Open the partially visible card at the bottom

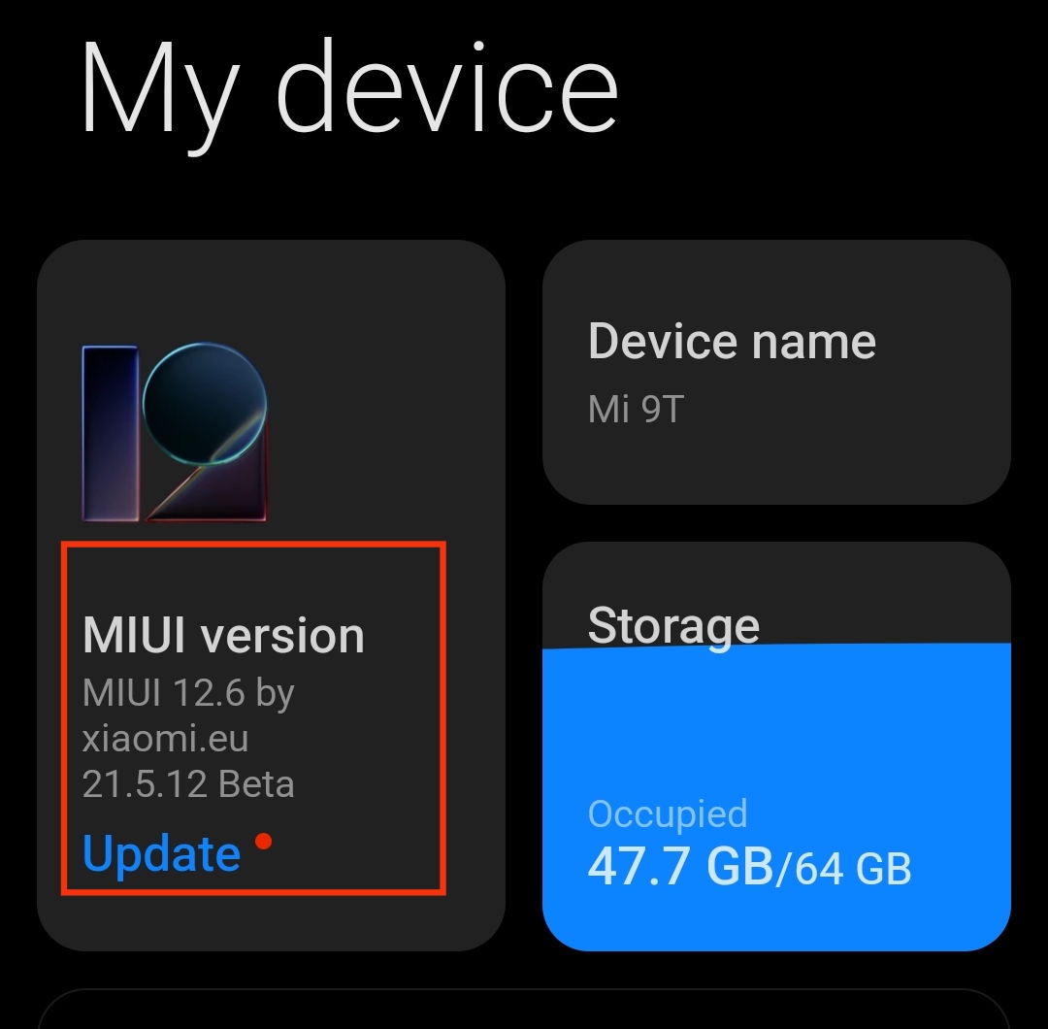[524, 1009]
